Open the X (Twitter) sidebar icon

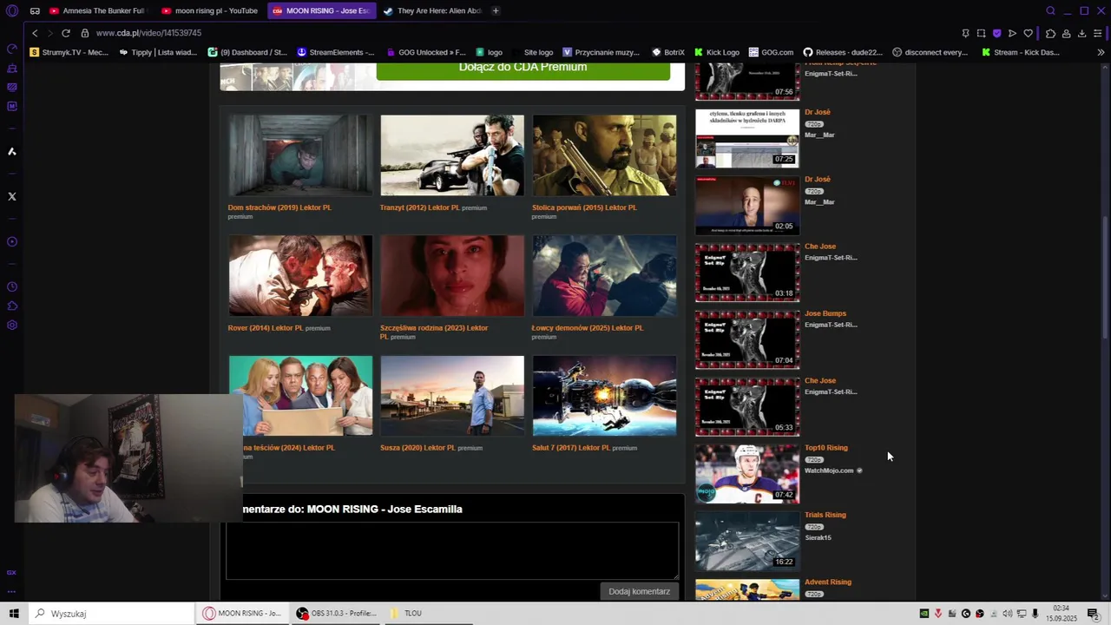(12, 196)
